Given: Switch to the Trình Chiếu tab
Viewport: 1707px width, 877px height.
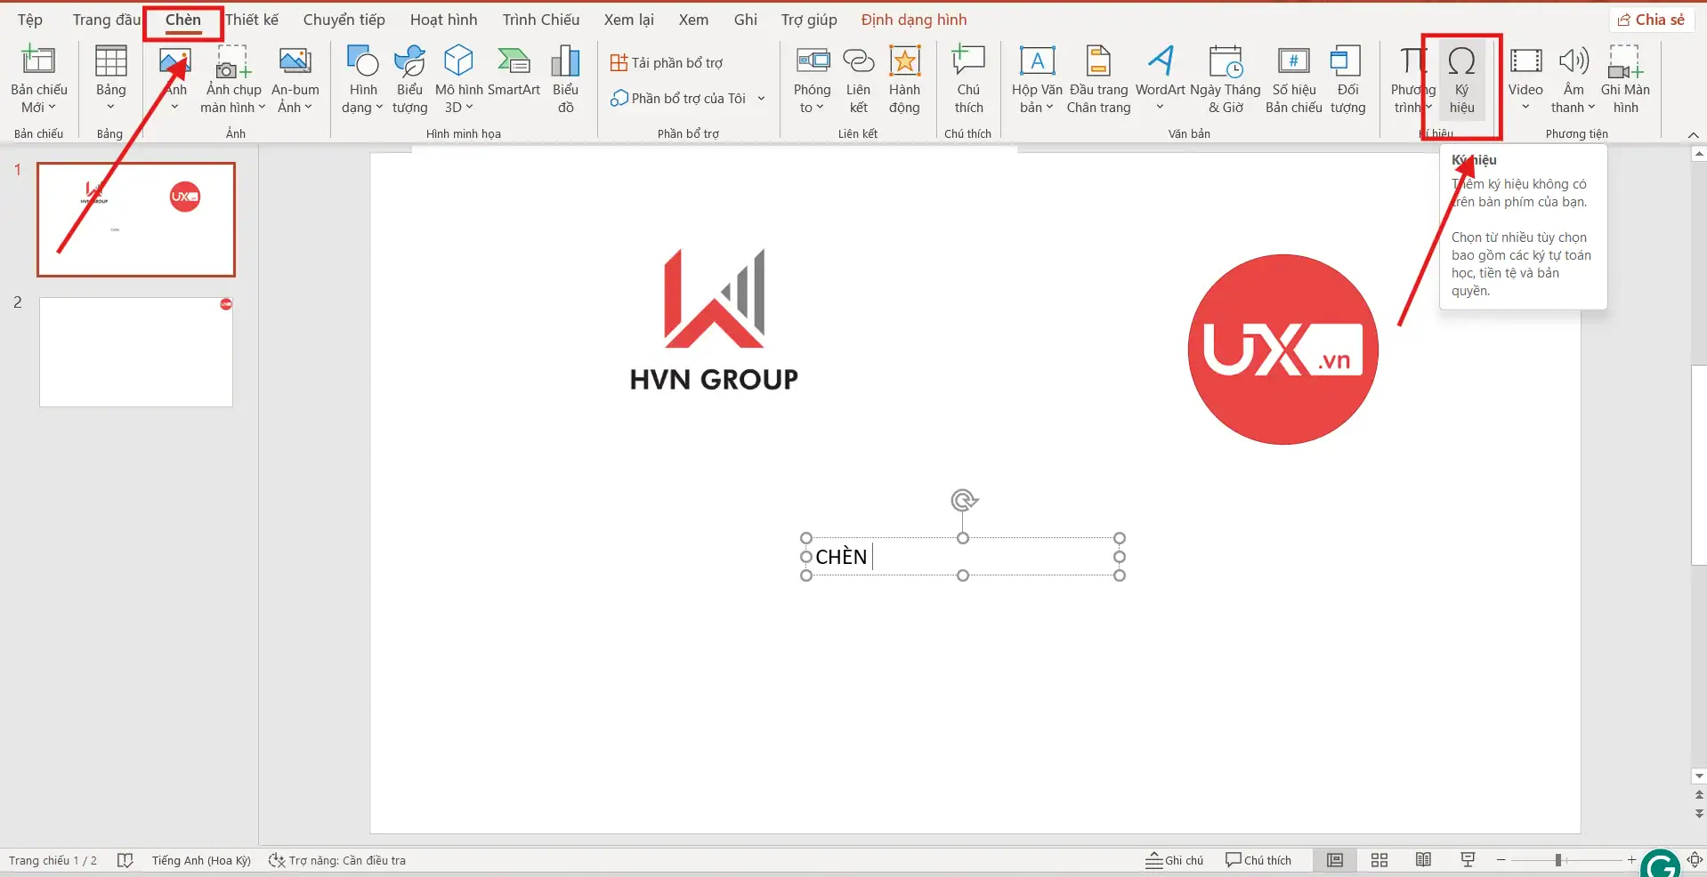Looking at the screenshot, I should point(540,20).
